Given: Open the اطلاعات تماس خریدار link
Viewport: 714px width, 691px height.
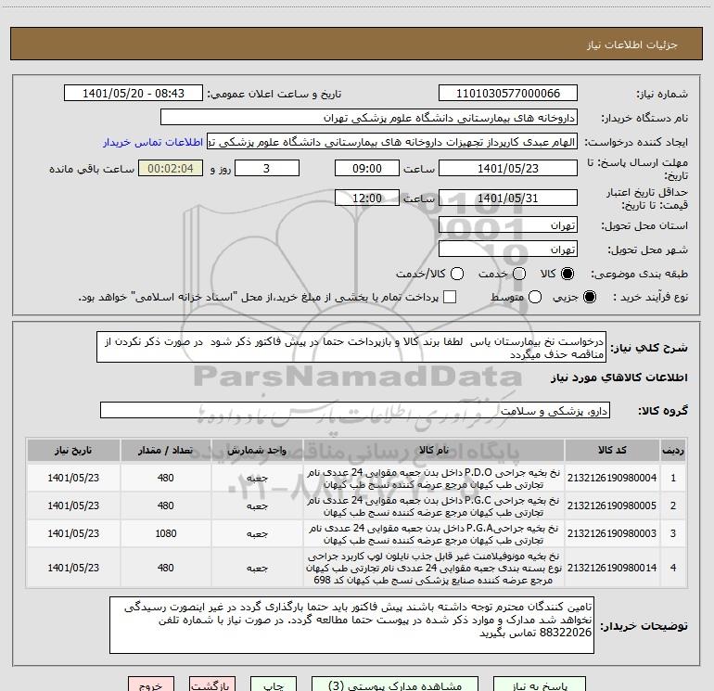Looking at the screenshot, I should coord(153,142).
